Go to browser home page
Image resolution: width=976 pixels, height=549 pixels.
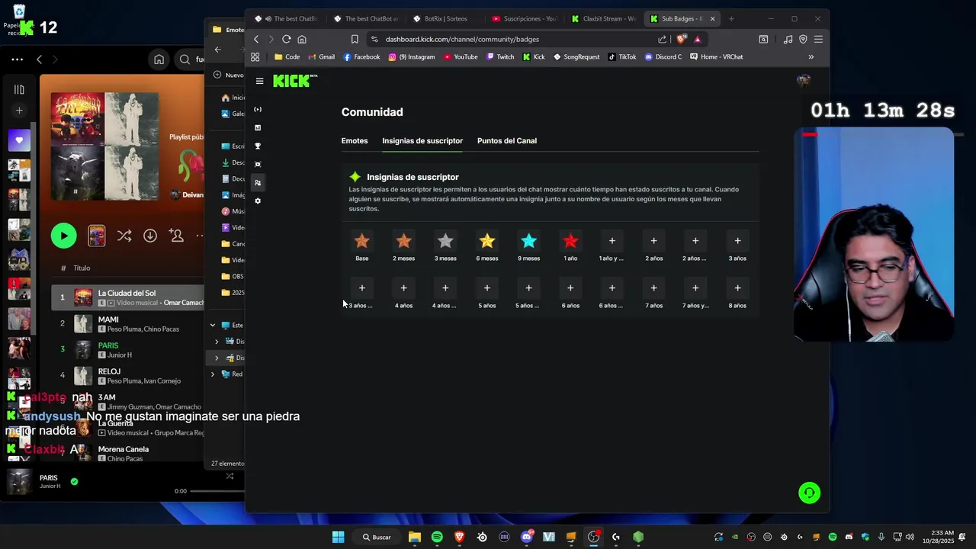[302, 39]
